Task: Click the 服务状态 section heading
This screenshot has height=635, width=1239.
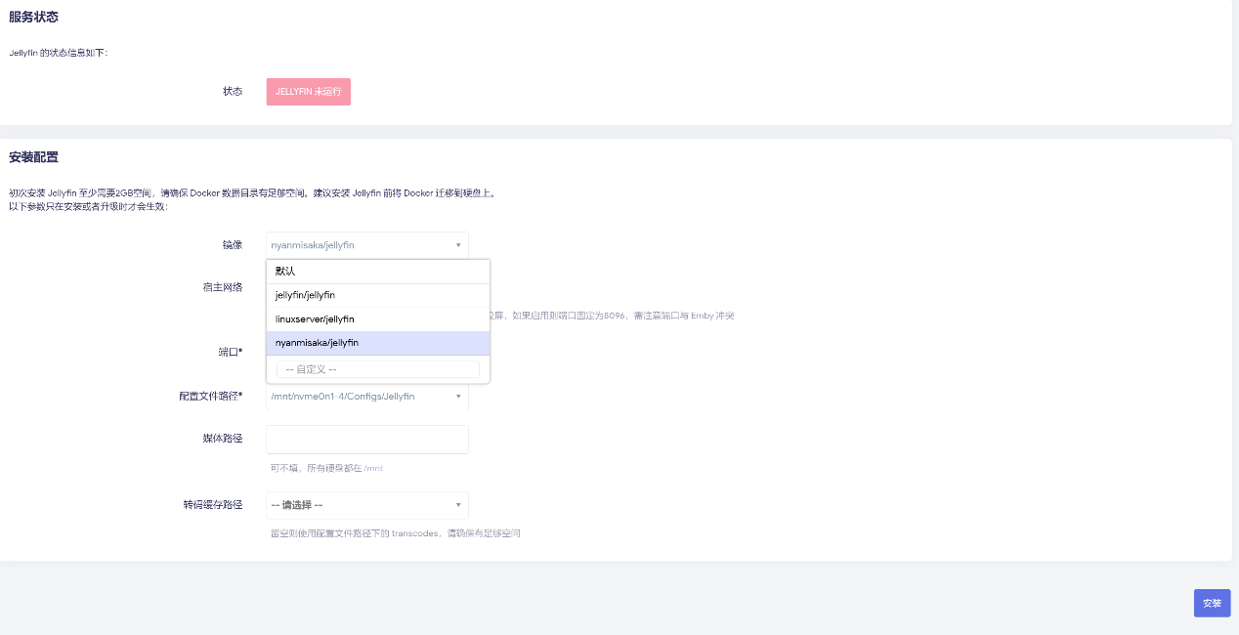Action: pyautogui.click(x=33, y=17)
